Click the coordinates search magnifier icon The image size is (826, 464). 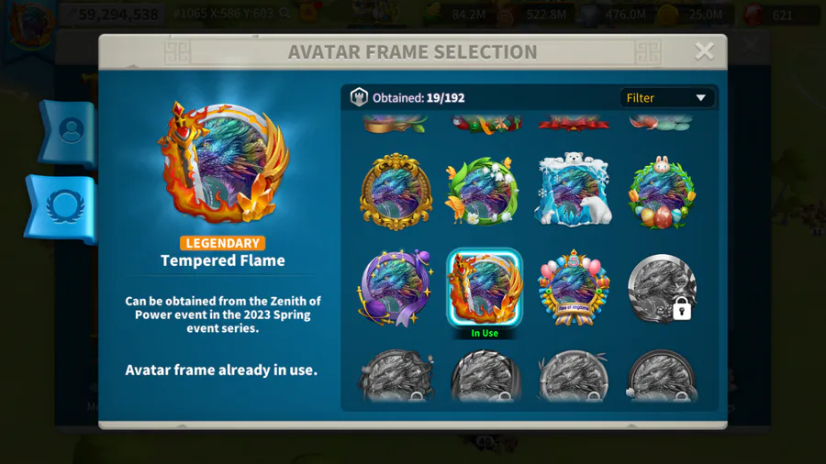pyautogui.click(x=285, y=14)
